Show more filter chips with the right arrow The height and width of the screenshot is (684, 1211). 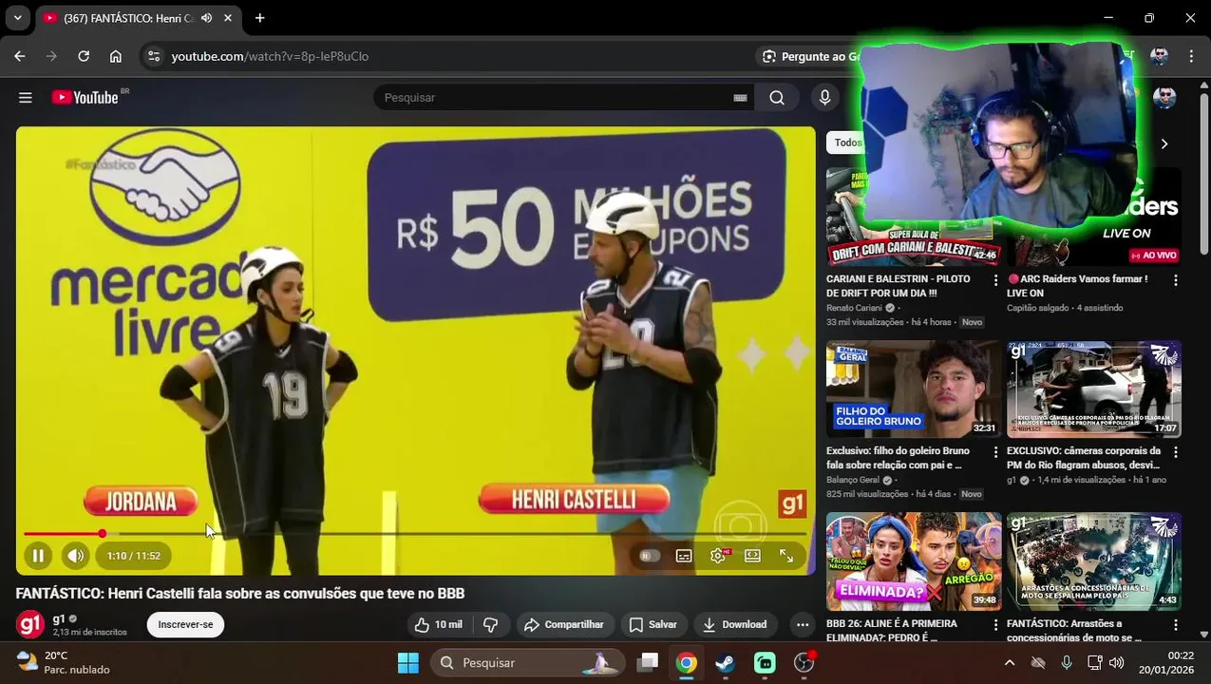[1164, 143]
